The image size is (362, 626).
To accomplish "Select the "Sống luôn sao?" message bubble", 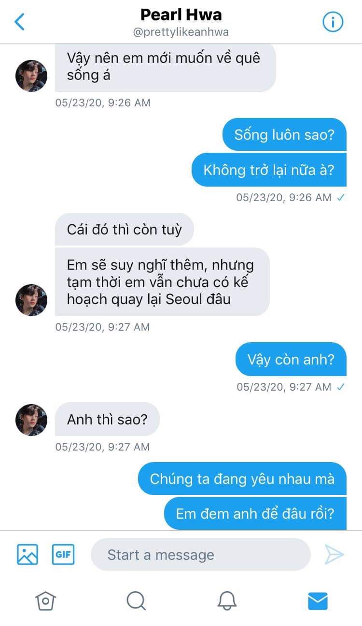I will coord(284,134).
